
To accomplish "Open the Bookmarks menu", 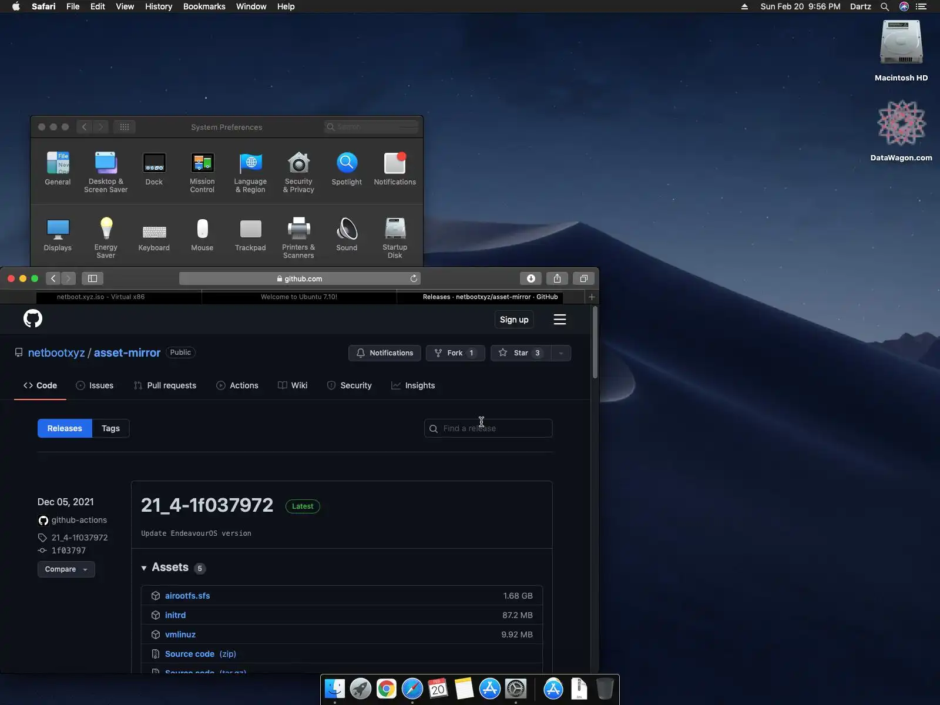I will coord(204,6).
